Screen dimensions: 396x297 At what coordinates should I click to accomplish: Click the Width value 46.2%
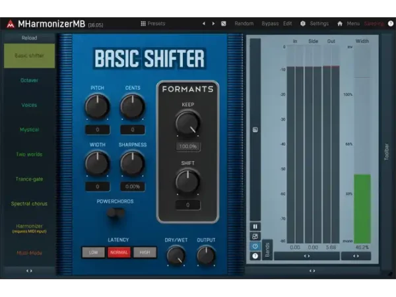[362, 247]
